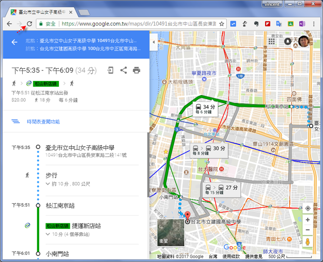Open notifications bell icon

[288, 41]
